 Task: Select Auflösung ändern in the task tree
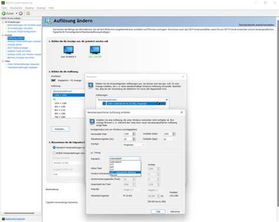(x=16, y=38)
